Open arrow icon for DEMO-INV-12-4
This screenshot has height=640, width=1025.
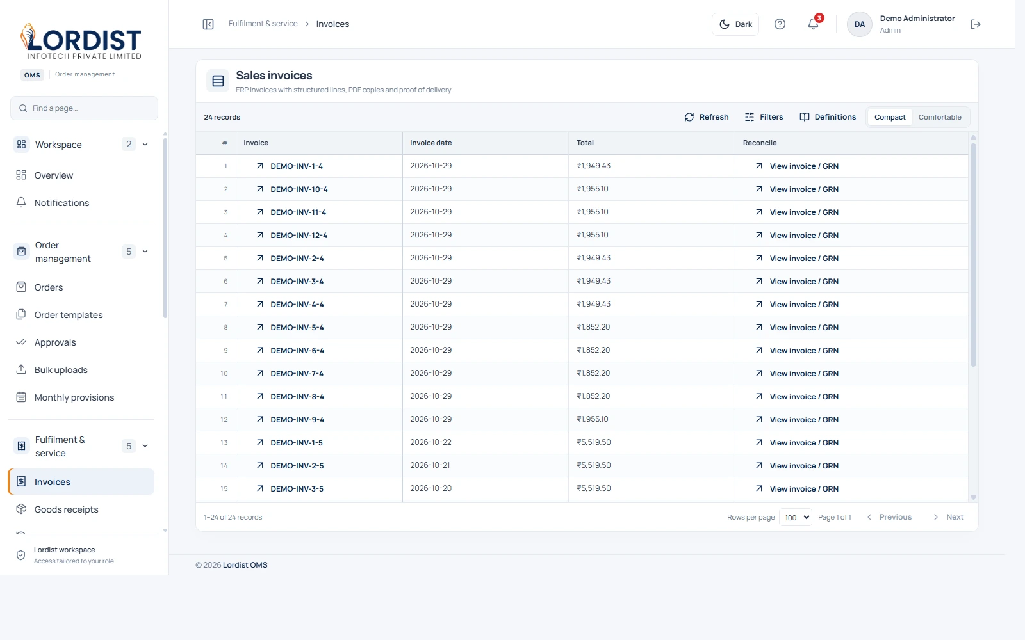[260, 235]
